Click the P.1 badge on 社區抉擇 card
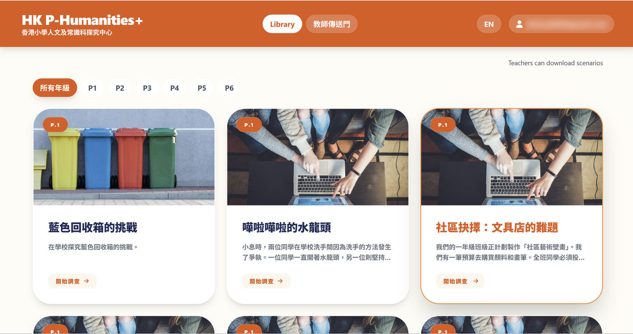Viewport: 633px width, 334px height. point(443,125)
